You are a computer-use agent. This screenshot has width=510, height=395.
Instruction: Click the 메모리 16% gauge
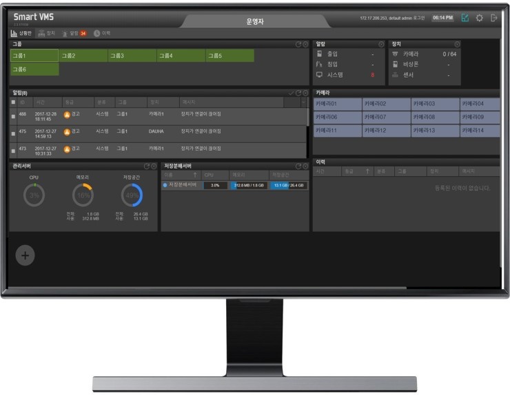click(x=83, y=195)
